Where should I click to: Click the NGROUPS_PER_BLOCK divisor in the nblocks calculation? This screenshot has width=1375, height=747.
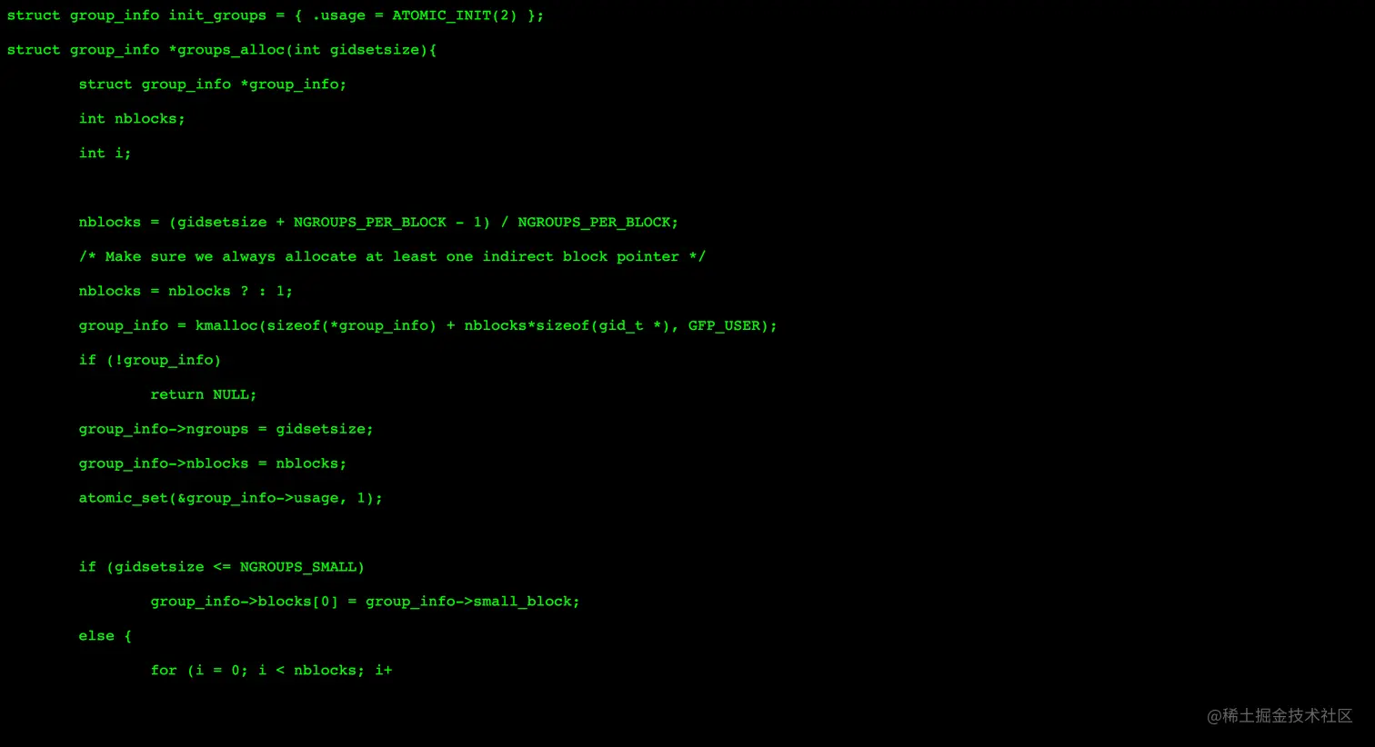point(594,223)
